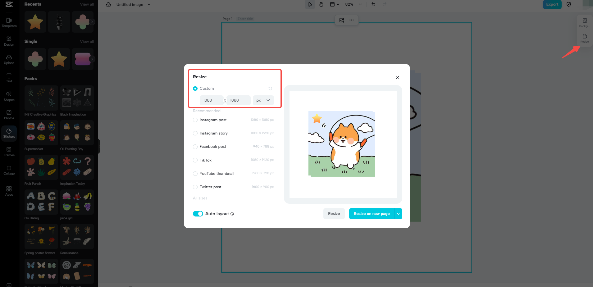Open the Collage sidebar panel
The image size is (593, 287).
pos(9,170)
